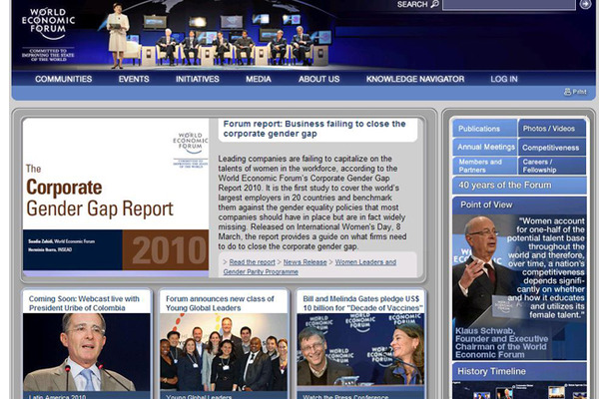Open the corporate gender gap headline
Viewport: 609px width, 399px height.
tap(314, 129)
